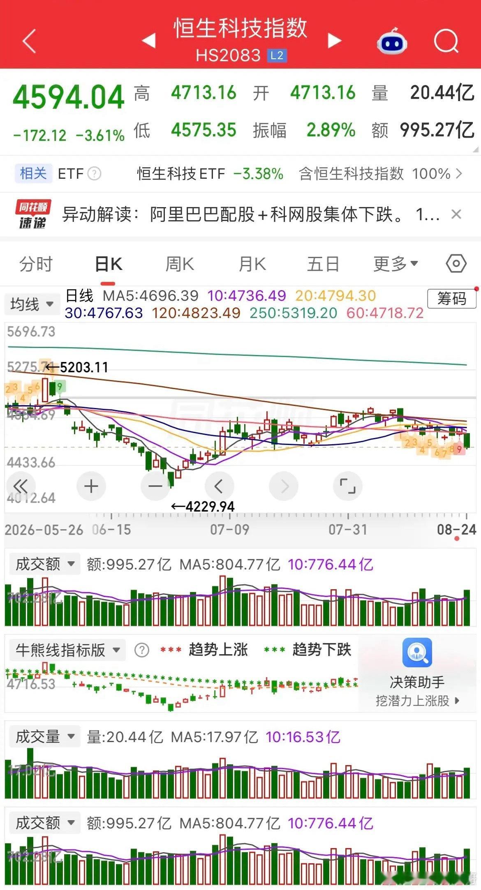Screen dimensions: 481x890
Task: Open 挖潜力上涨股 link
Action: click(x=417, y=701)
